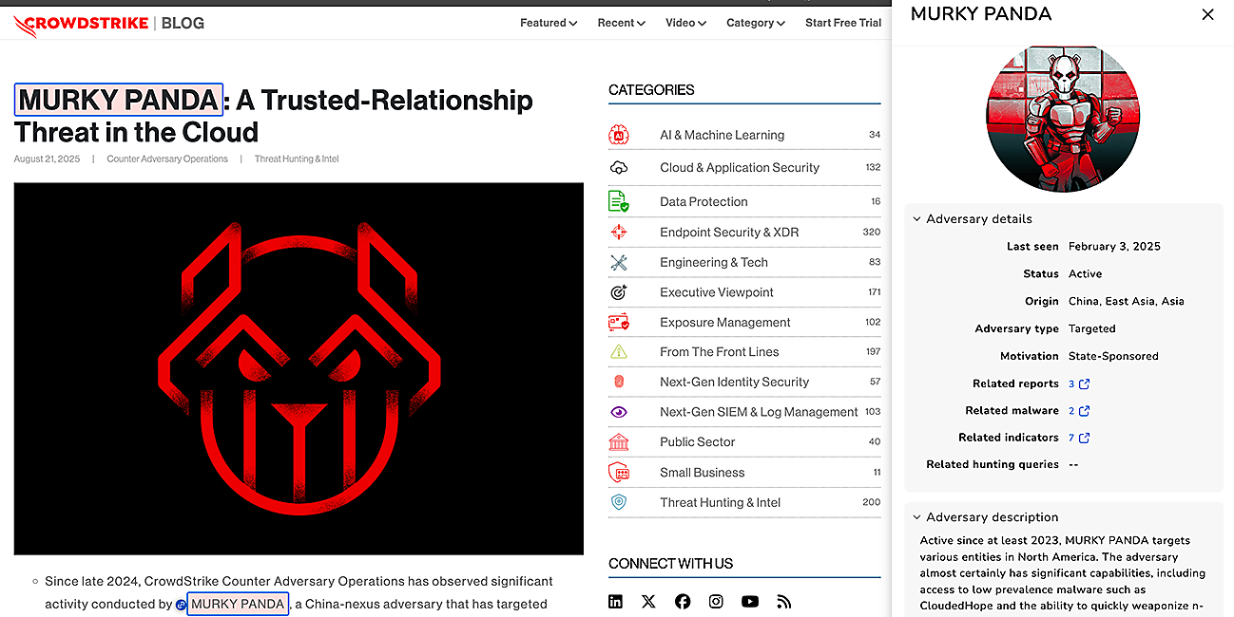Open the Instagram social icon
The width and height of the screenshot is (1234, 617).
click(x=716, y=601)
